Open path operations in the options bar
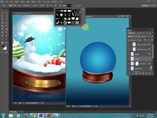The width and height of the screenshot is (157, 118). (48, 6)
